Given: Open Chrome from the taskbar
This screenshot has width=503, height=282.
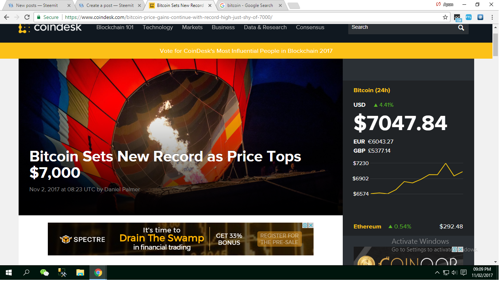Looking at the screenshot, I should tap(98, 273).
